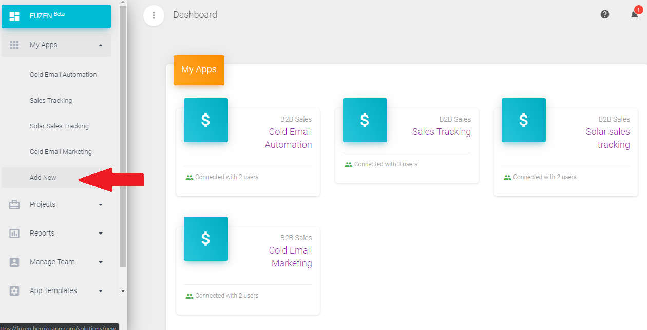Click the dollar icon on Sales Tracking card
Image resolution: width=647 pixels, height=330 pixels.
coord(365,120)
